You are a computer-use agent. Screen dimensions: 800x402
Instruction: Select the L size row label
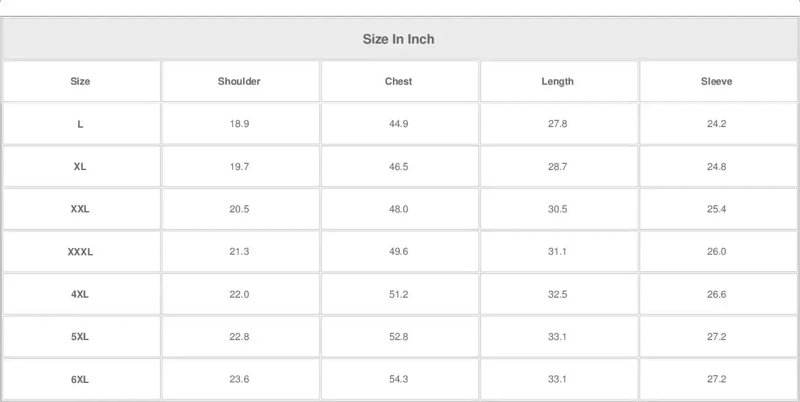click(x=80, y=124)
